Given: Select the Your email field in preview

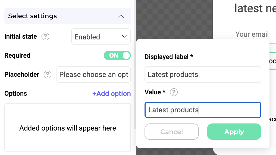Looking at the screenshot, I should 252,34.
